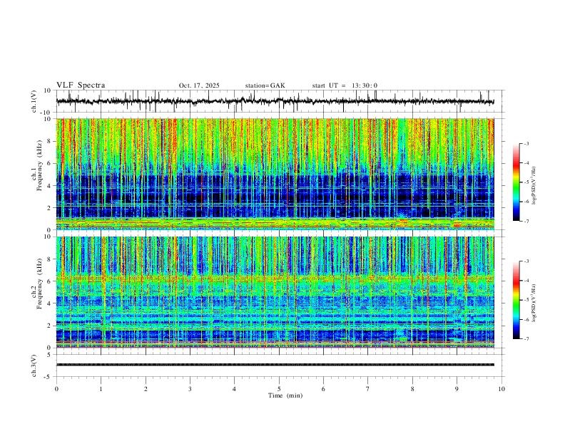The width and height of the screenshot is (565, 436).
Task: Click the "-5" tick on ch.2 color bar
Action: point(526,300)
